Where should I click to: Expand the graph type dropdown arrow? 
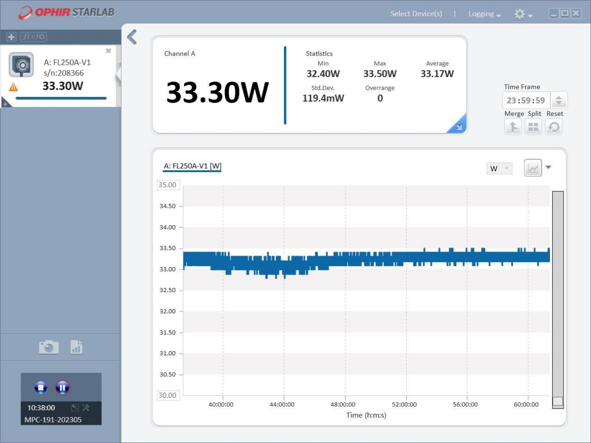point(549,168)
